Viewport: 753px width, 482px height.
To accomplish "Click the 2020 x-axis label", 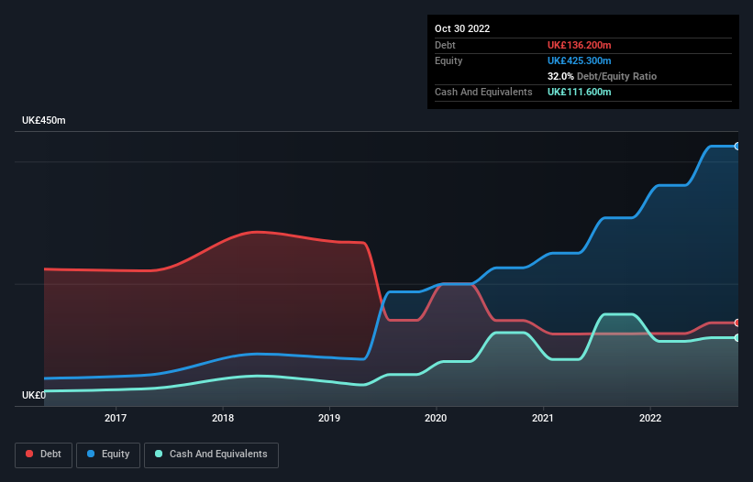I will 436,418.
